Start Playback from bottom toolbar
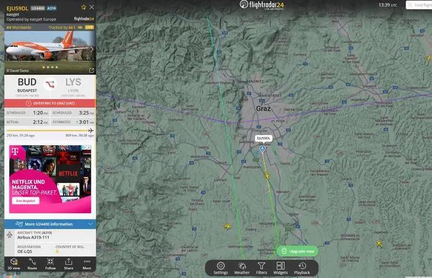 (x=302, y=268)
